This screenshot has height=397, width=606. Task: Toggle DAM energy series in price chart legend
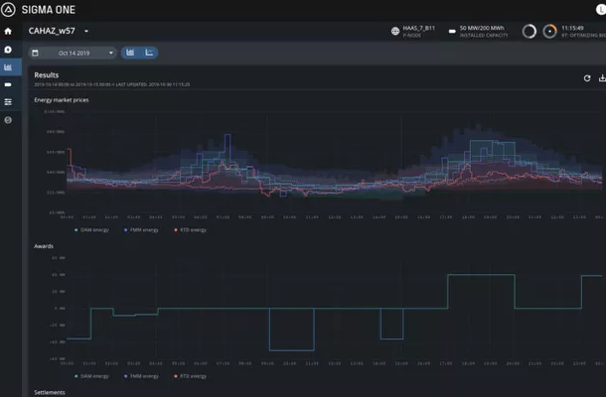coord(94,229)
